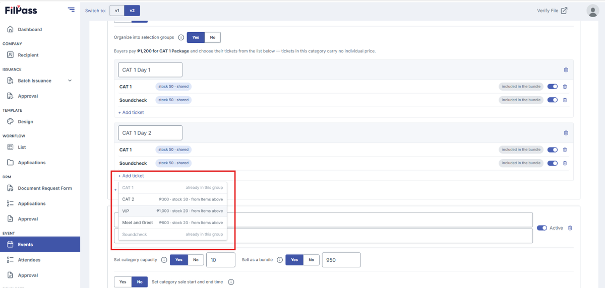Add ticket to CAT 1 Day 2 group
605x288 pixels.
click(131, 176)
